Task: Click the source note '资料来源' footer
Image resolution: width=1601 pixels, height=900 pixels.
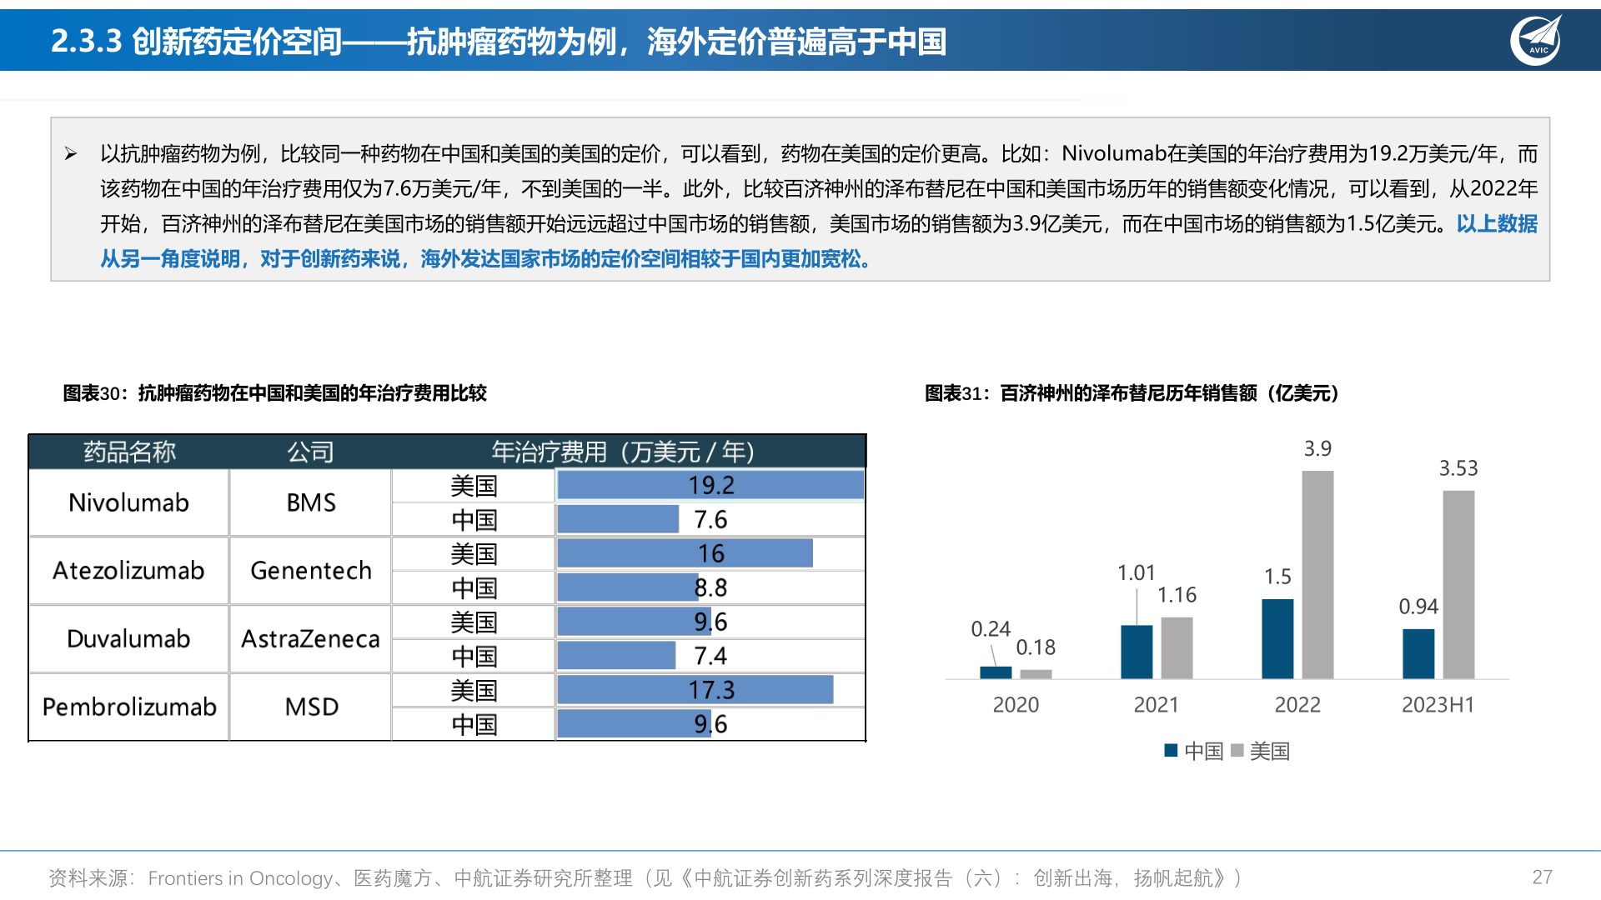Action: click(646, 878)
